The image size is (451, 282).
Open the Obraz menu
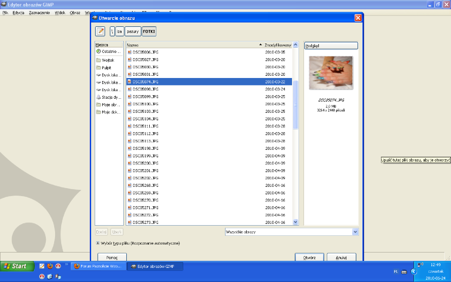point(75,13)
